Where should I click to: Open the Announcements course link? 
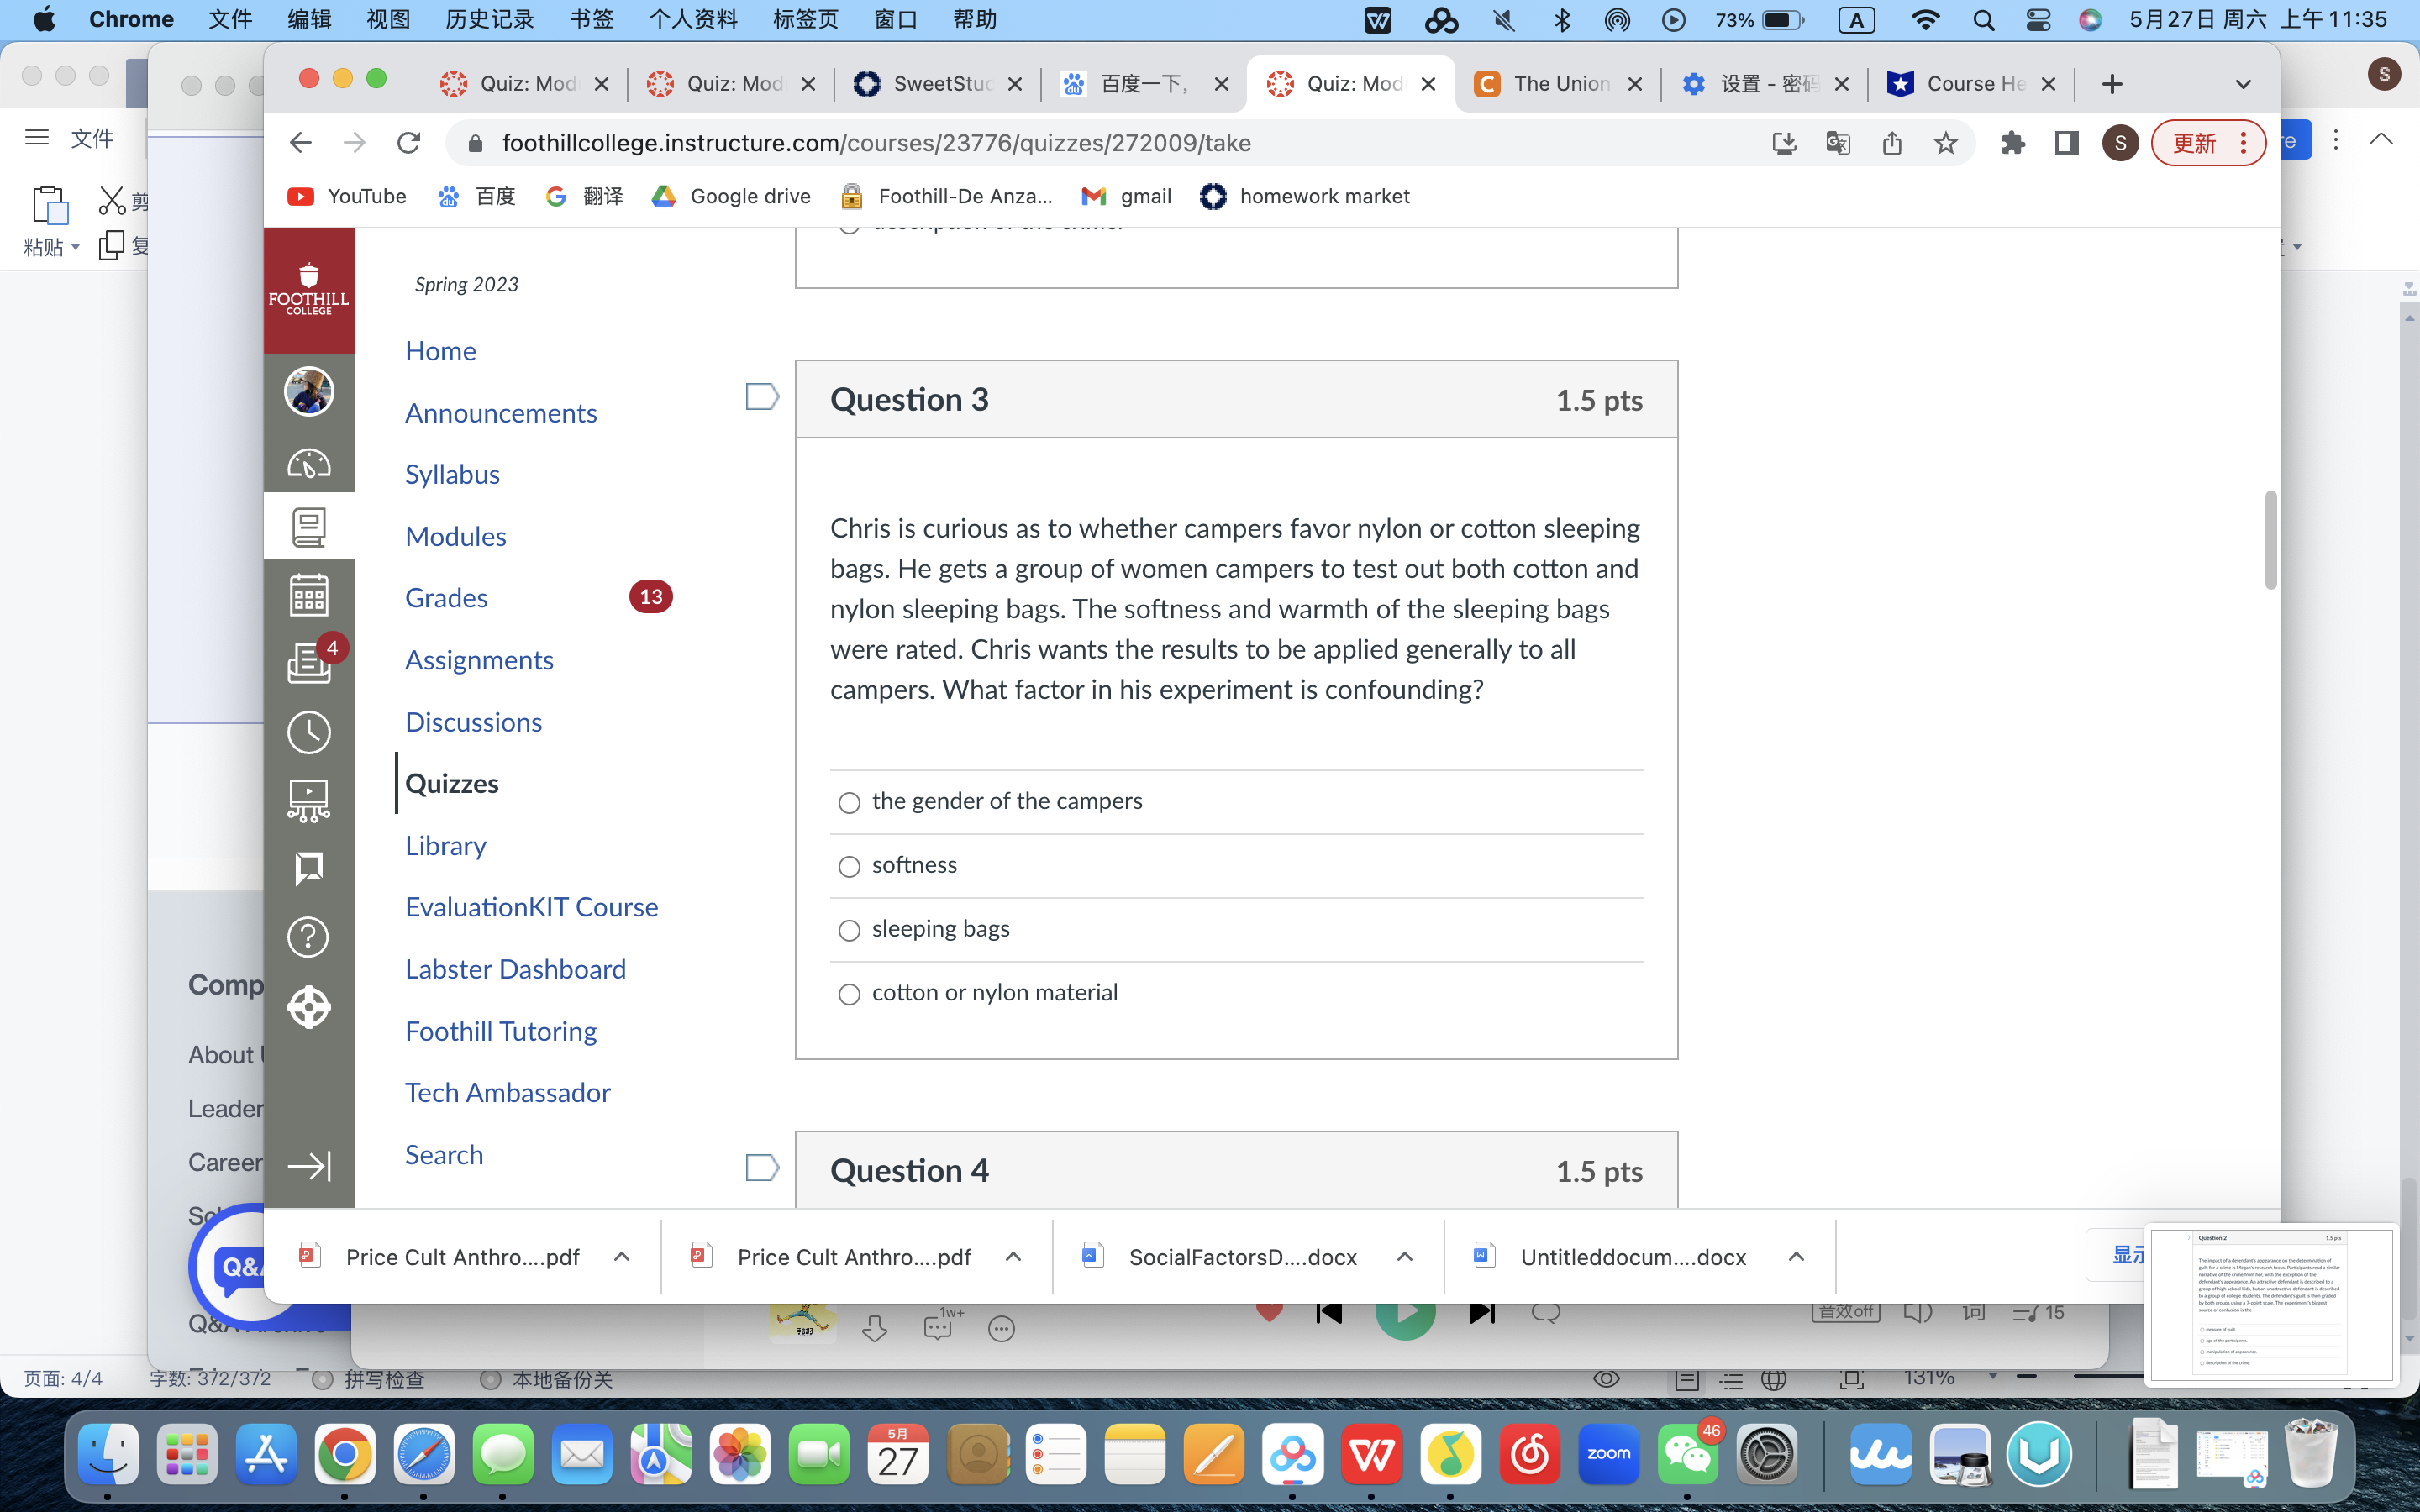[x=501, y=413]
